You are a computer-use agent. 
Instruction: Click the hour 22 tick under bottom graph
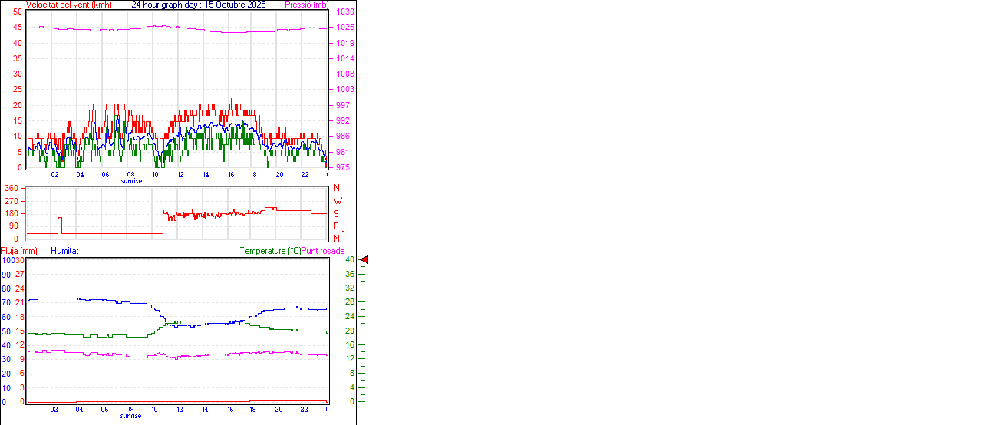(x=305, y=410)
